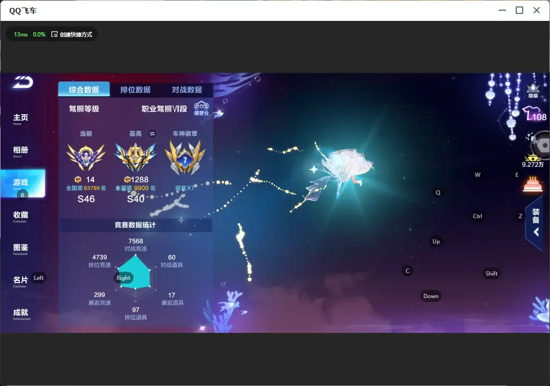Click the 职业驾照Ⅶ段 license text
The width and height of the screenshot is (550, 386).
point(165,109)
